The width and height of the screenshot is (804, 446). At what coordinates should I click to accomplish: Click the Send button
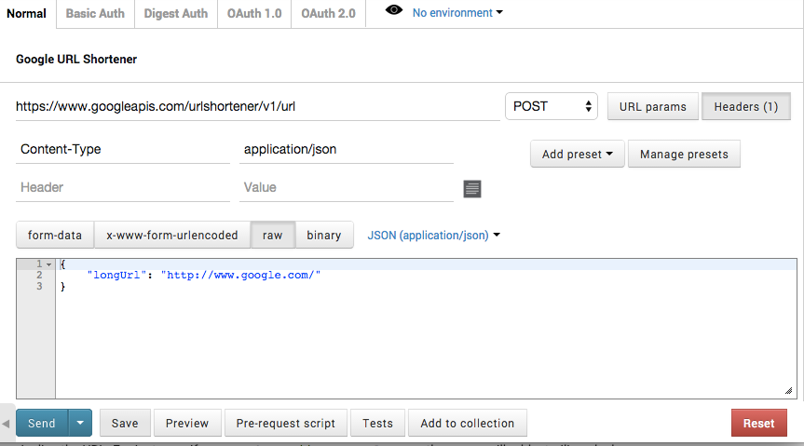tap(42, 423)
